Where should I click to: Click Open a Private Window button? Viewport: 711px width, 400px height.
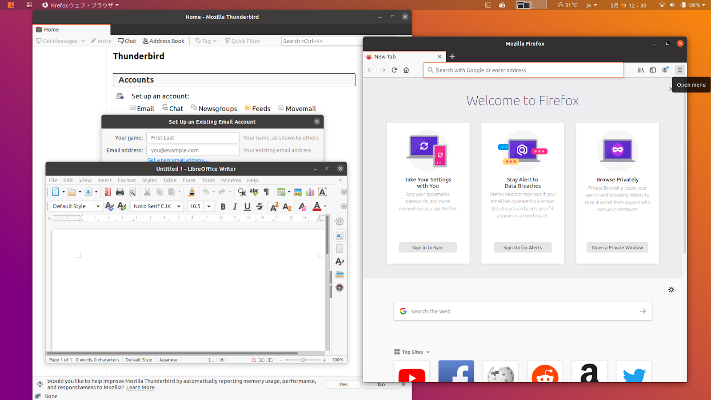[x=617, y=248]
